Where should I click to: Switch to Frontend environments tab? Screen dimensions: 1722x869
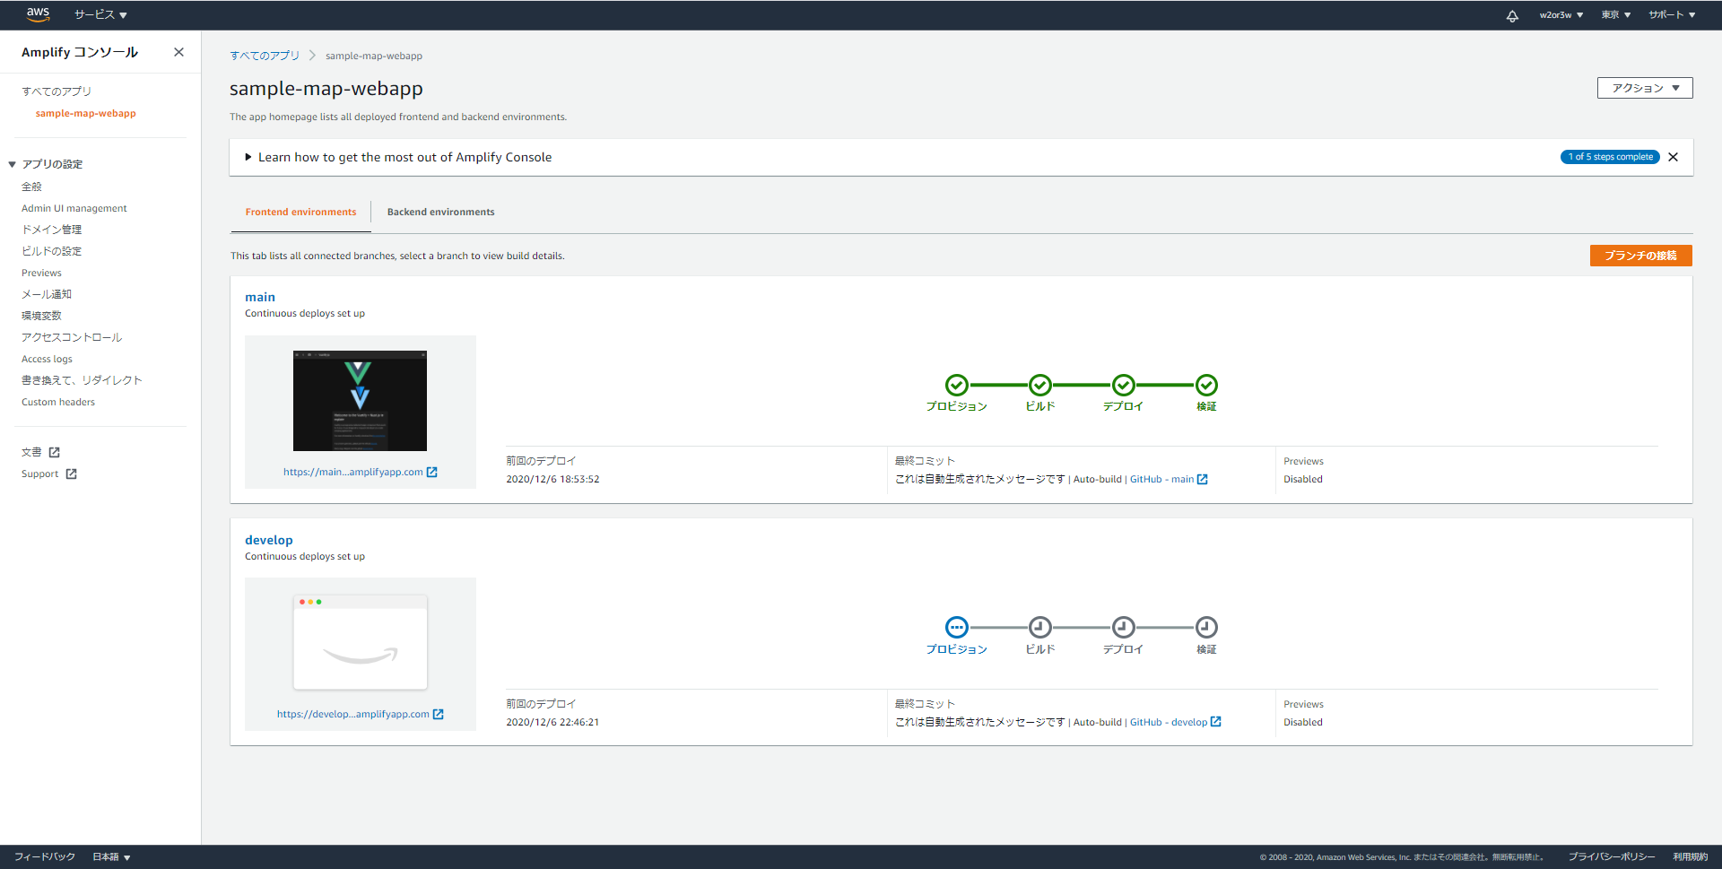300,212
